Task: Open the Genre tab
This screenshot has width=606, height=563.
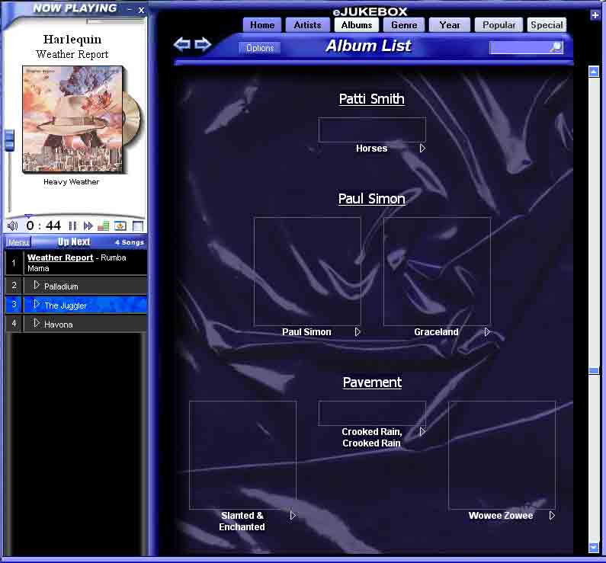Action: tap(404, 25)
